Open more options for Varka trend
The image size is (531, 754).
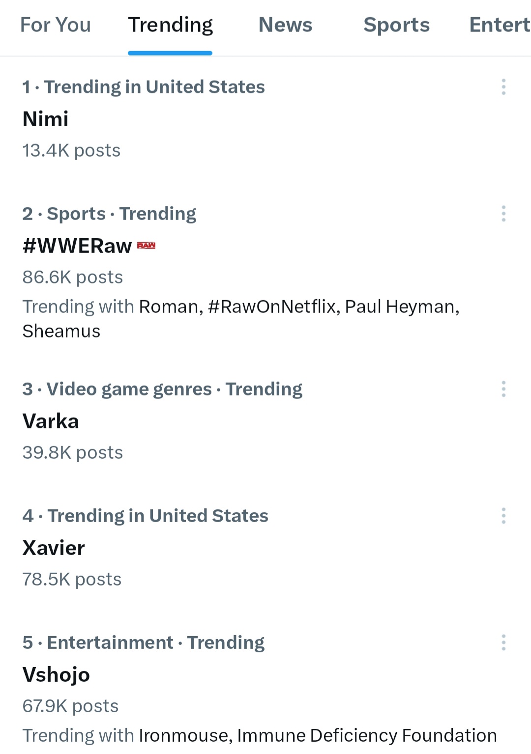click(x=503, y=389)
